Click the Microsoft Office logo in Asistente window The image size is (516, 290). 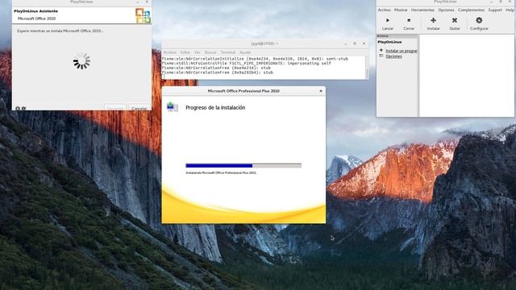143,15
